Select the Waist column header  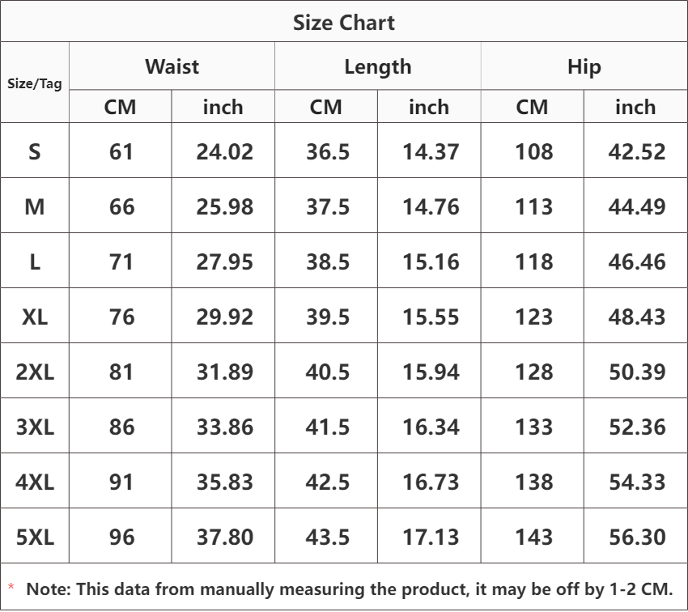click(172, 66)
